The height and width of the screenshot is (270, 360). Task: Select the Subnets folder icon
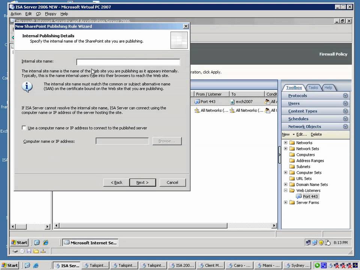(292, 166)
